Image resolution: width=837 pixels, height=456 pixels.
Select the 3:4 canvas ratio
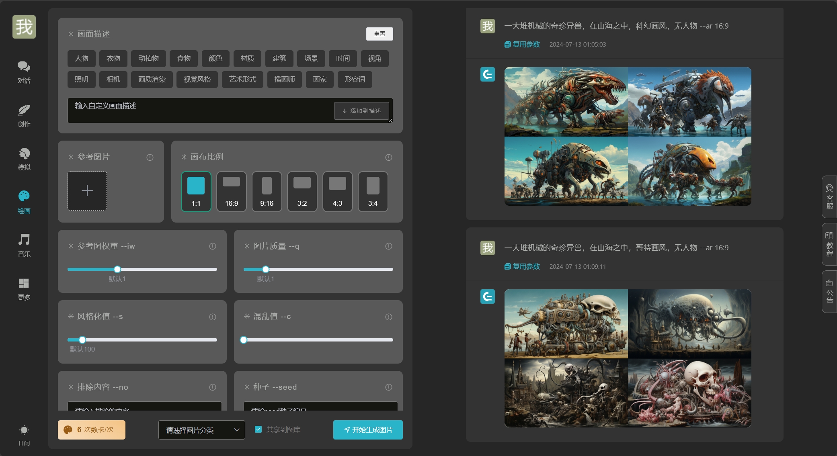coord(373,192)
